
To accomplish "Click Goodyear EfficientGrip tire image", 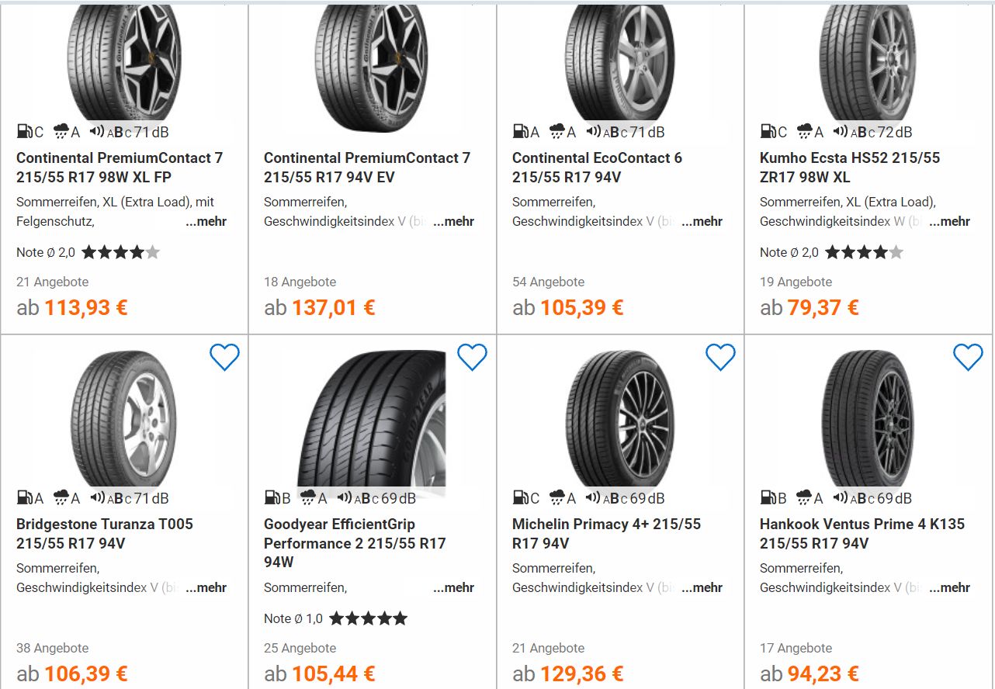I will (x=371, y=419).
